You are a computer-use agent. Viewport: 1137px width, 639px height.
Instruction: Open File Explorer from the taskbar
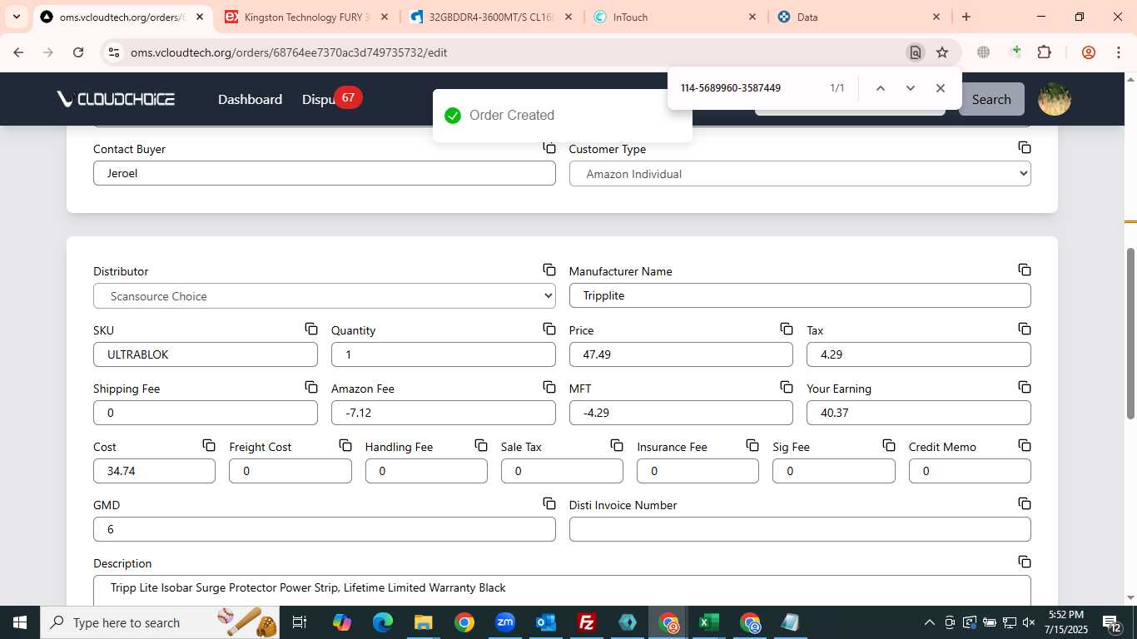pyautogui.click(x=424, y=622)
